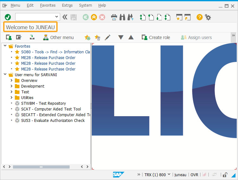The width and height of the screenshot is (238, 180).
Task: Go to Last Page icon
Action: tap(167, 17)
